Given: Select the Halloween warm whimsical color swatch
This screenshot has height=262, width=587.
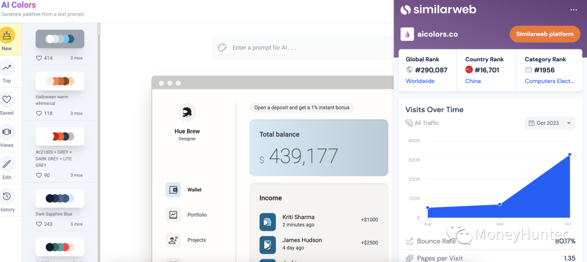Looking at the screenshot, I should (x=60, y=81).
